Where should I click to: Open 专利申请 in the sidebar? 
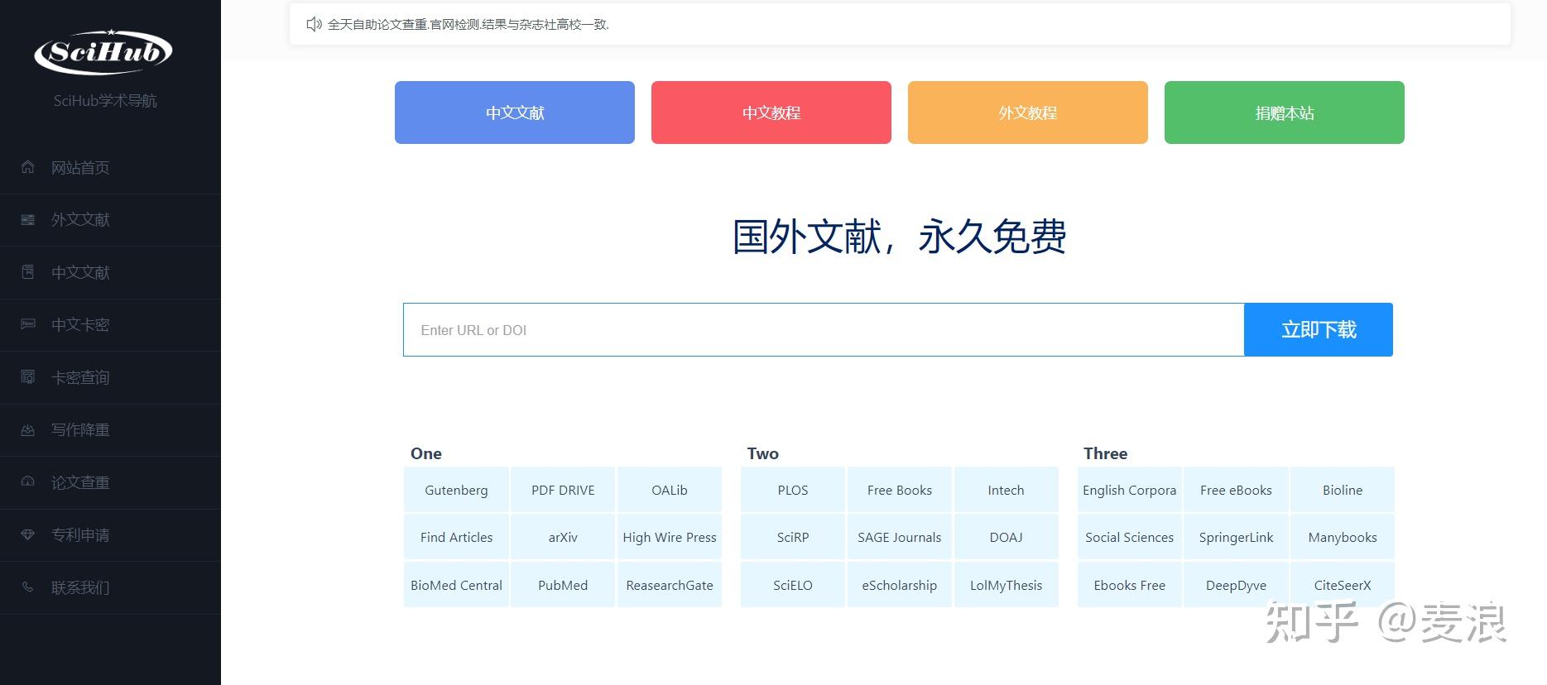[x=110, y=535]
